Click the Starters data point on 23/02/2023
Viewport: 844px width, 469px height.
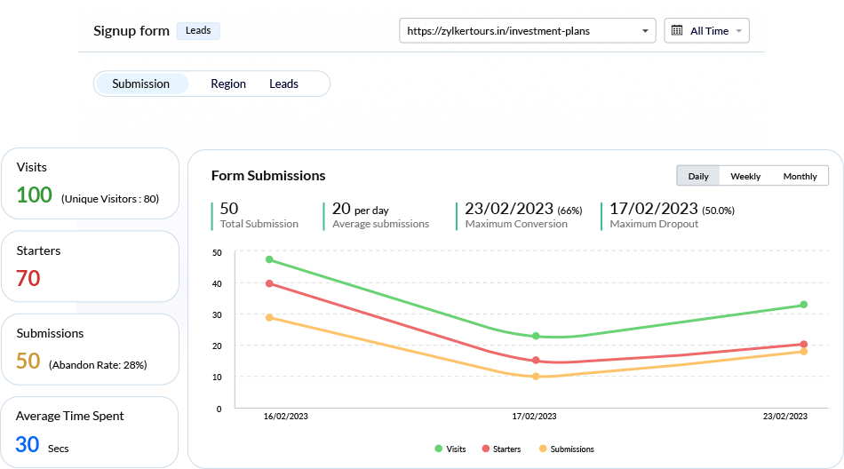pos(804,344)
